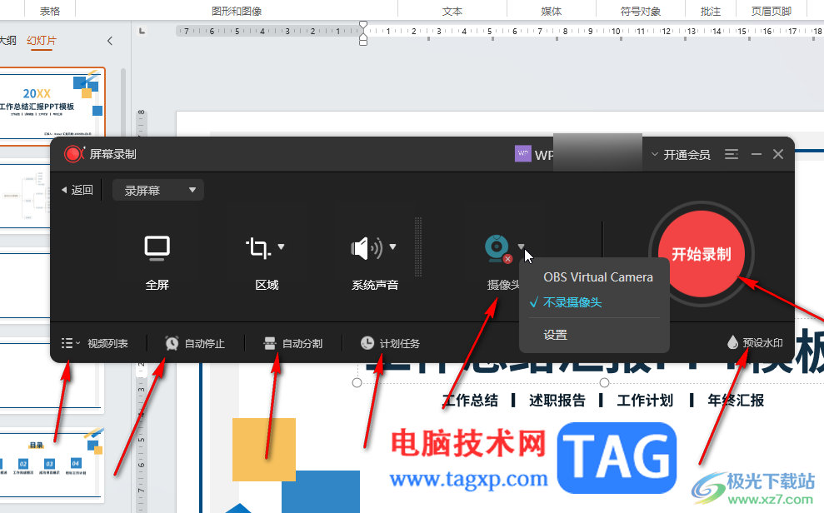The image size is (824, 513).
Task: Click the 页眉页脚 ribbon group label
Action: pyautogui.click(x=771, y=11)
